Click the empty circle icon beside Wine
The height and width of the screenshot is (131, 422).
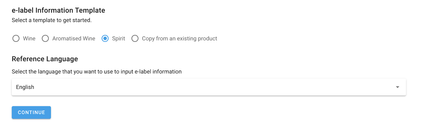(x=16, y=38)
